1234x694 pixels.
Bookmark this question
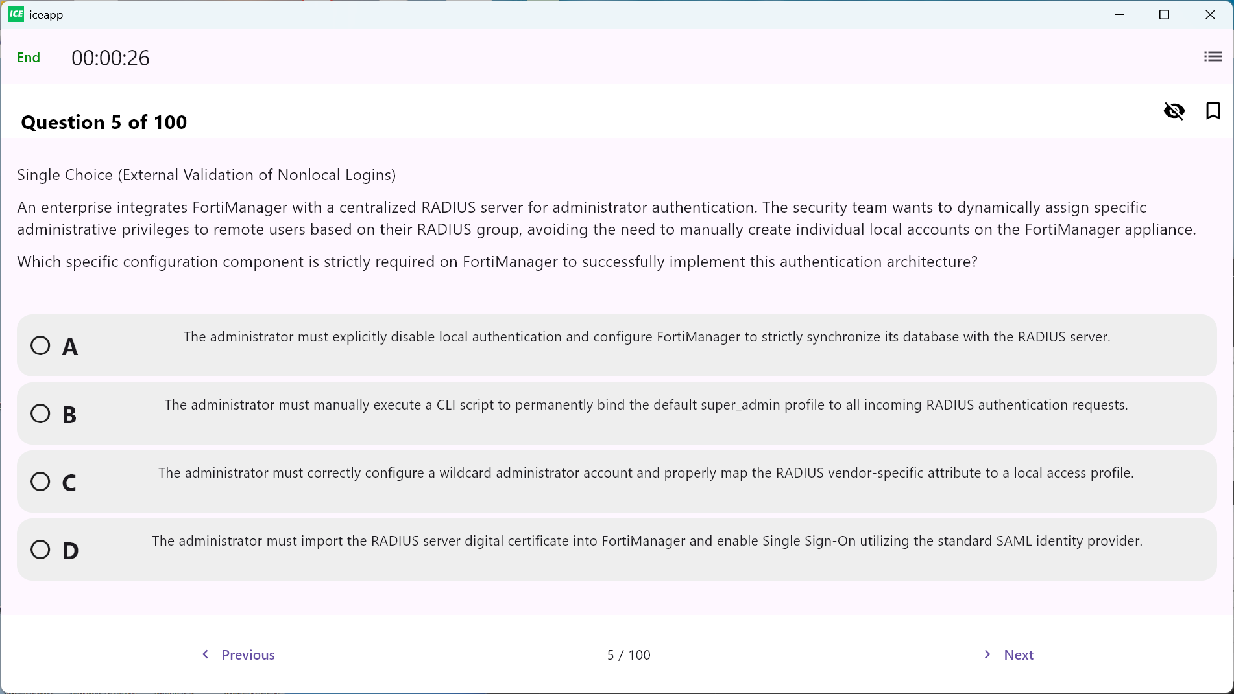[1213, 111]
